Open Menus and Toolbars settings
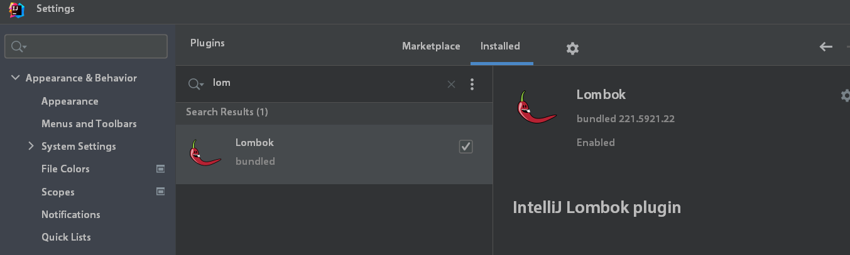This screenshot has width=850, height=255. (89, 123)
